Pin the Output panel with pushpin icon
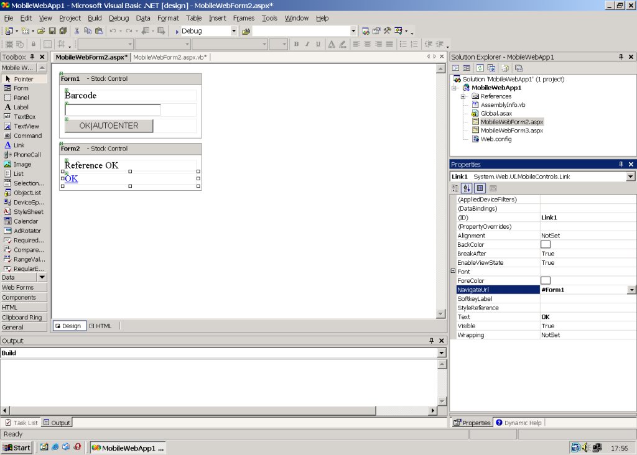The image size is (637, 455). 432,341
